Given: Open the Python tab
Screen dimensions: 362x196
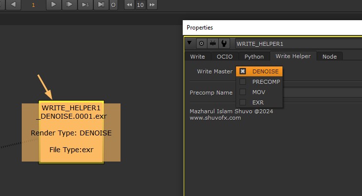Looking at the screenshot, I should pyautogui.click(x=254, y=57).
